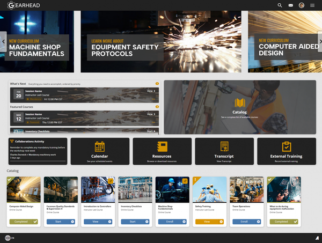Click the Collaborations Activity icon

click(x=12, y=141)
